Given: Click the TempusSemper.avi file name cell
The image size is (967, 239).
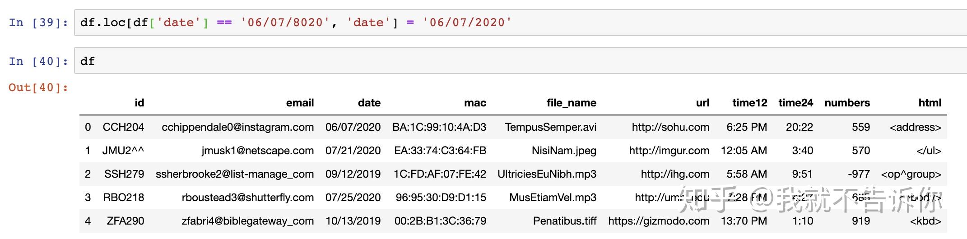Looking at the screenshot, I should tap(550, 127).
